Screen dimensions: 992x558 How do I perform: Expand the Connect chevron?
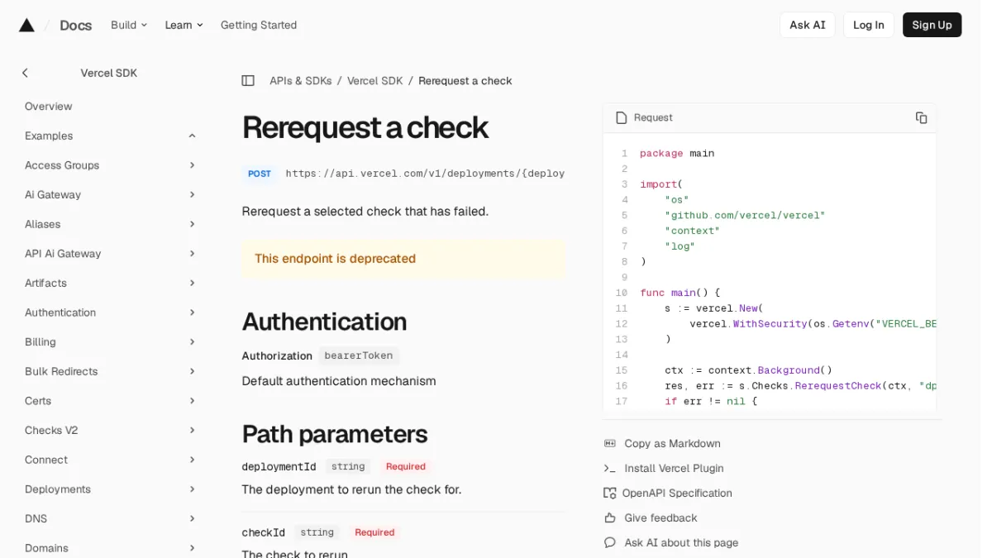pyautogui.click(x=192, y=460)
